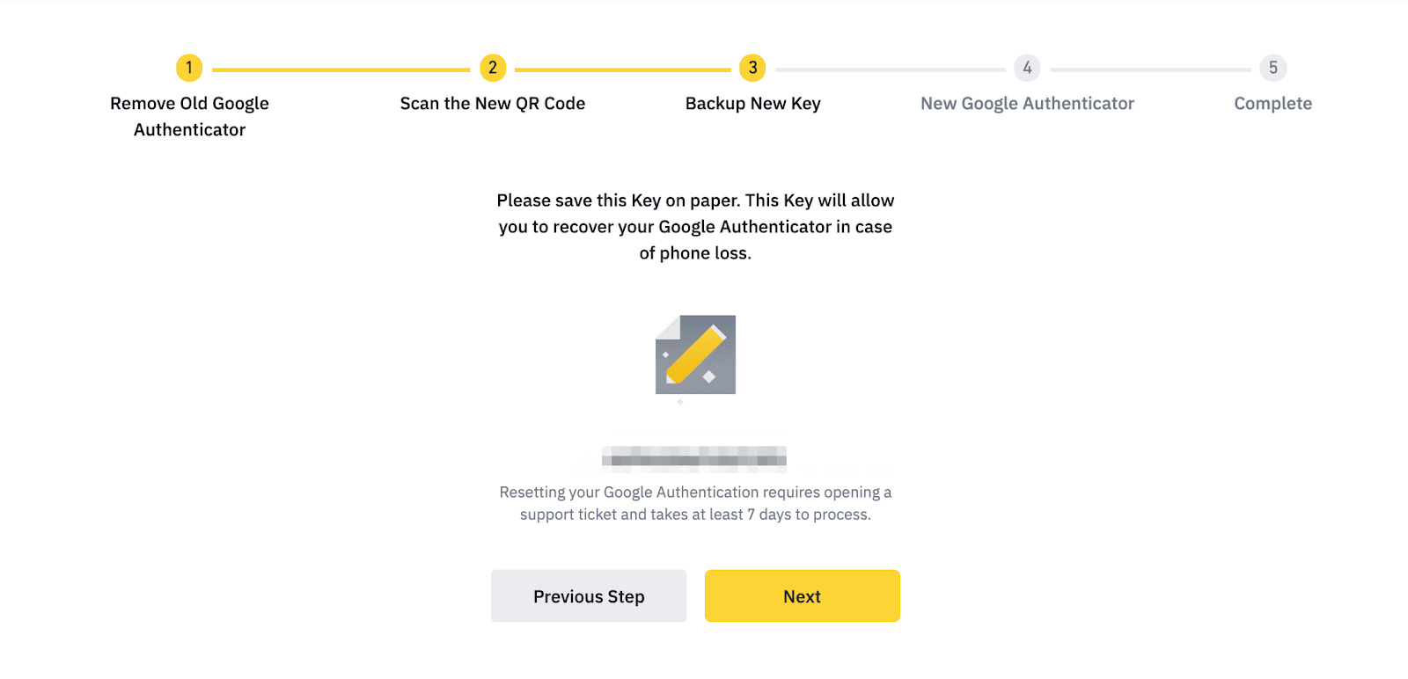
Task: Click the "Please save this Key" instruction text
Action: [695, 227]
